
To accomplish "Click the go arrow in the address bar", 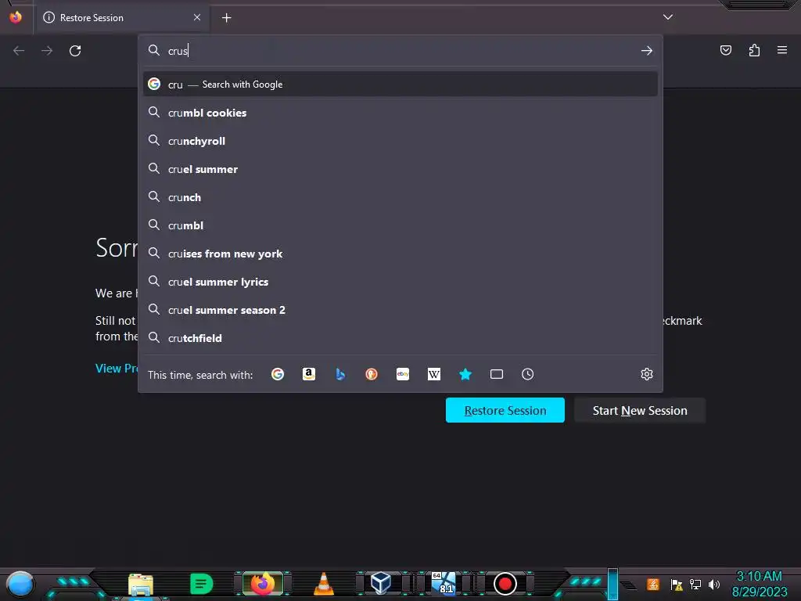I will pyautogui.click(x=647, y=51).
